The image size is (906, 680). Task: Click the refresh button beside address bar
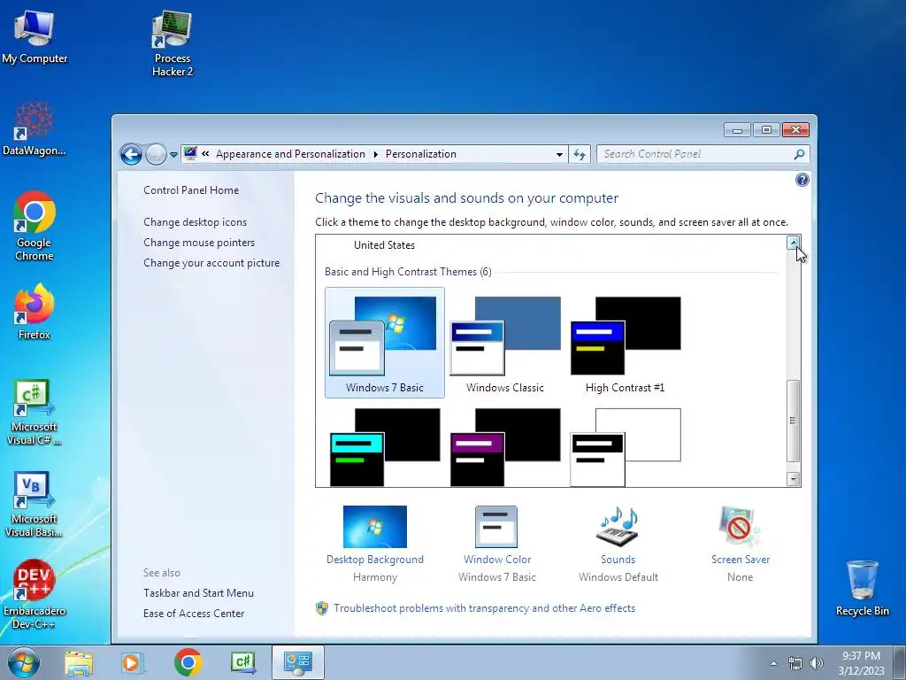[x=579, y=154]
